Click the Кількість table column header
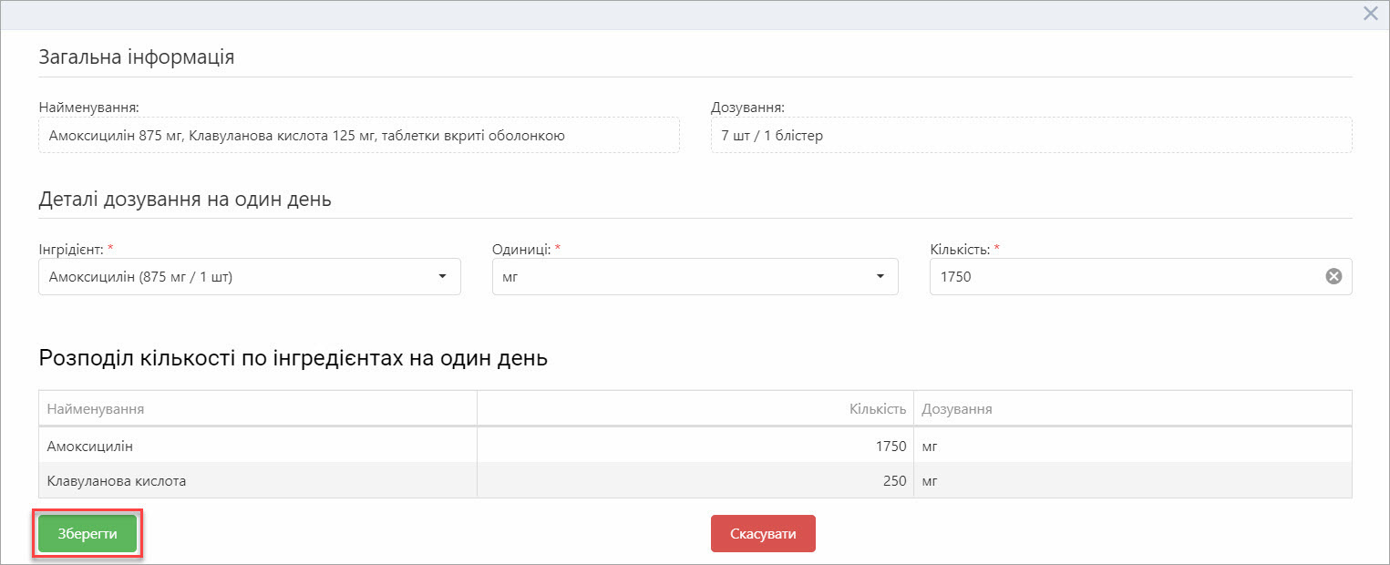This screenshot has height=565, width=1390. (x=878, y=409)
